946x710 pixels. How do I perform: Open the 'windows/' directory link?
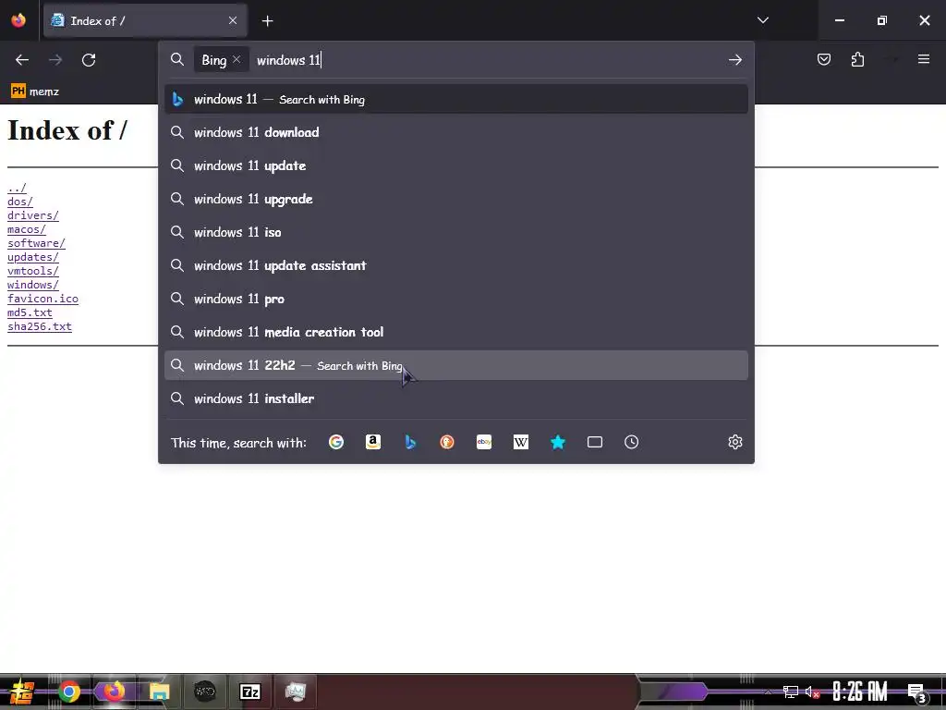tap(33, 285)
